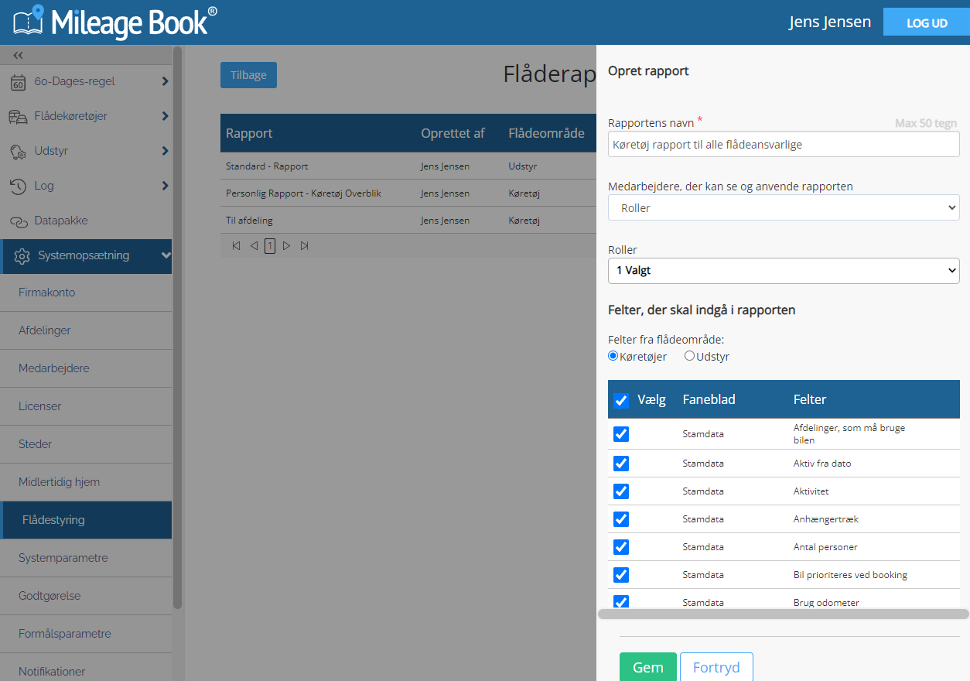
Task: Click the Oprettet af column header
Action: pos(453,133)
